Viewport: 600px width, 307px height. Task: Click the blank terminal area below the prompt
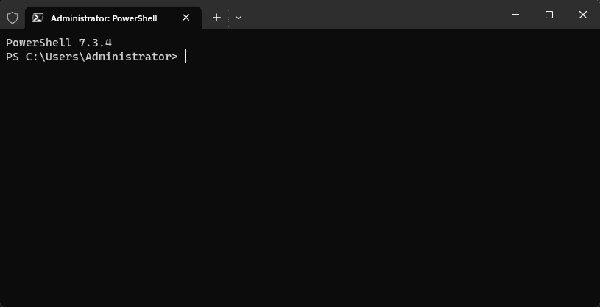tap(294, 184)
